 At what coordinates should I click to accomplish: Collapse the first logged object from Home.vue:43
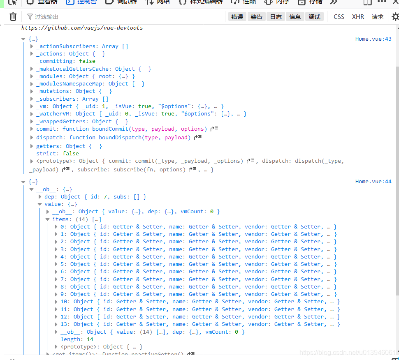pos(23,39)
